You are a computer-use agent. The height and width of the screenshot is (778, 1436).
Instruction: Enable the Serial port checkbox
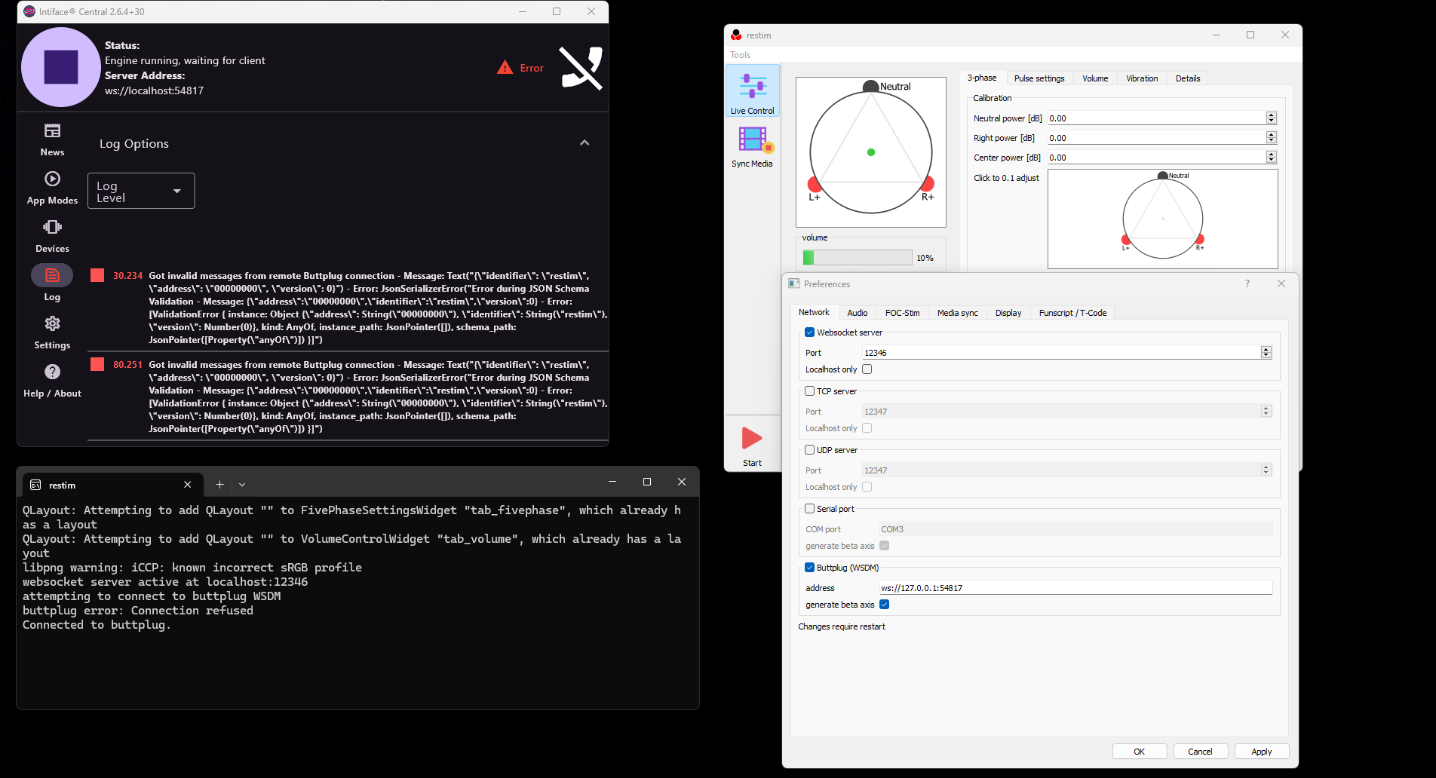pos(809,509)
